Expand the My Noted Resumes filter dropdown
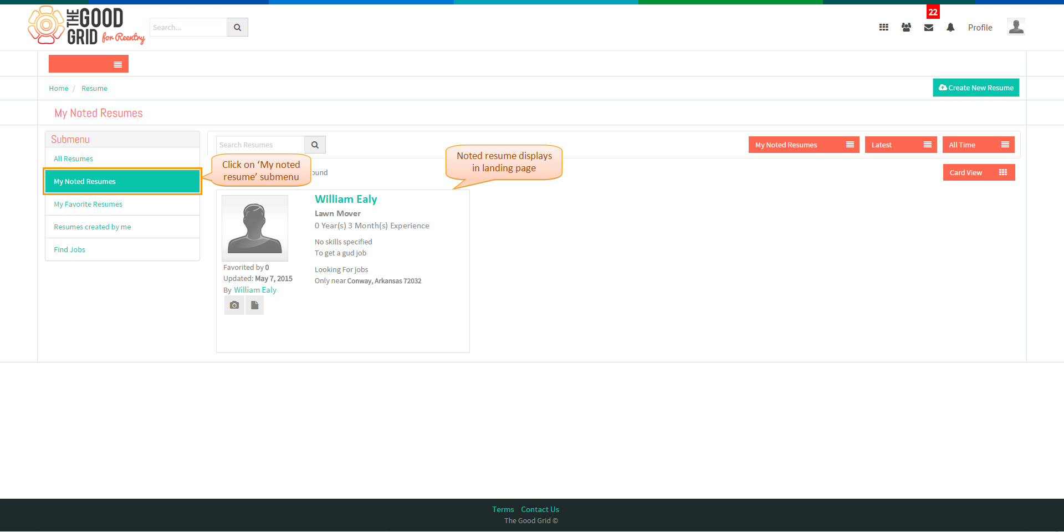1064x532 pixels. click(804, 145)
